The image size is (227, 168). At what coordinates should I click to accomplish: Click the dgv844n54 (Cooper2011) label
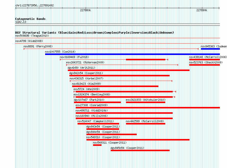[103, 132]
